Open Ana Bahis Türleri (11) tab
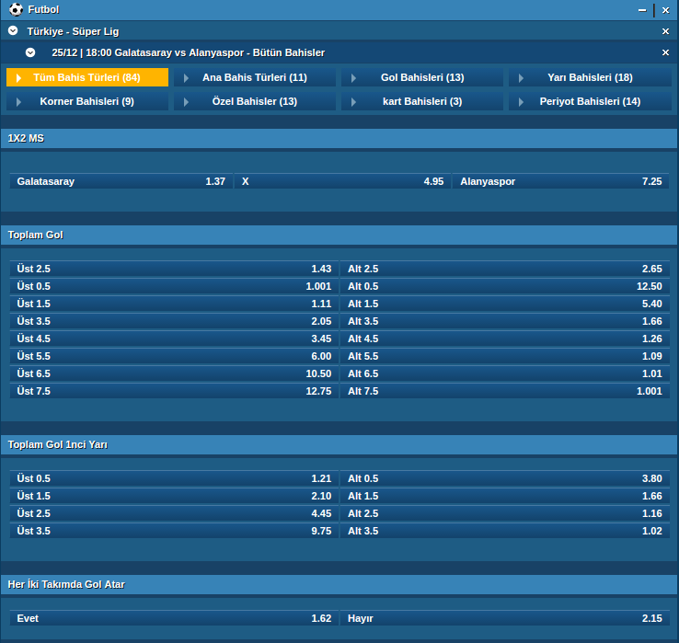 click(255, 77)
